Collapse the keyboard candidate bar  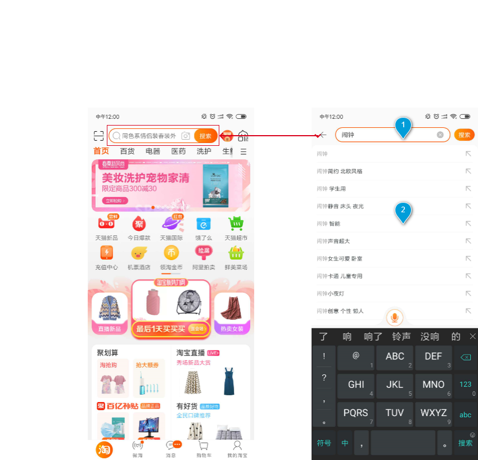(x=472, y=337)
